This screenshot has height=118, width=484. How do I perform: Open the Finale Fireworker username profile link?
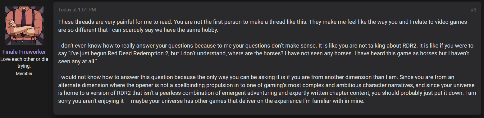[24, 52]
